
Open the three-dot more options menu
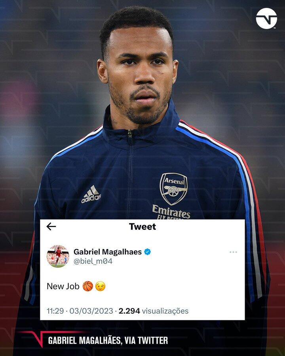point(233,252)
